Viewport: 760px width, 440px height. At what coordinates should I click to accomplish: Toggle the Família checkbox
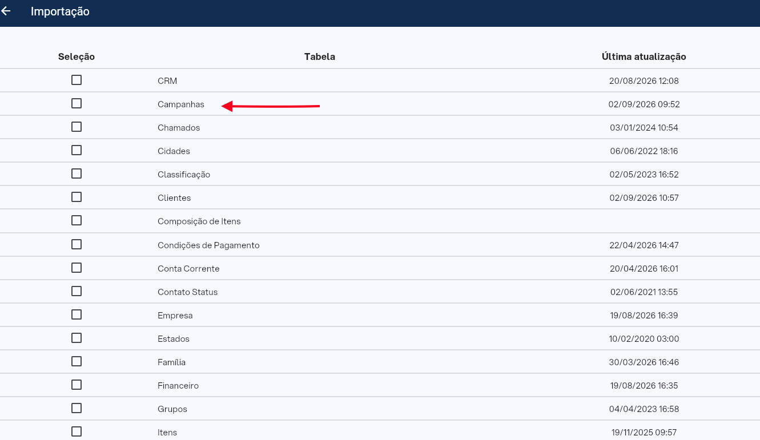(x=77, y=361)
